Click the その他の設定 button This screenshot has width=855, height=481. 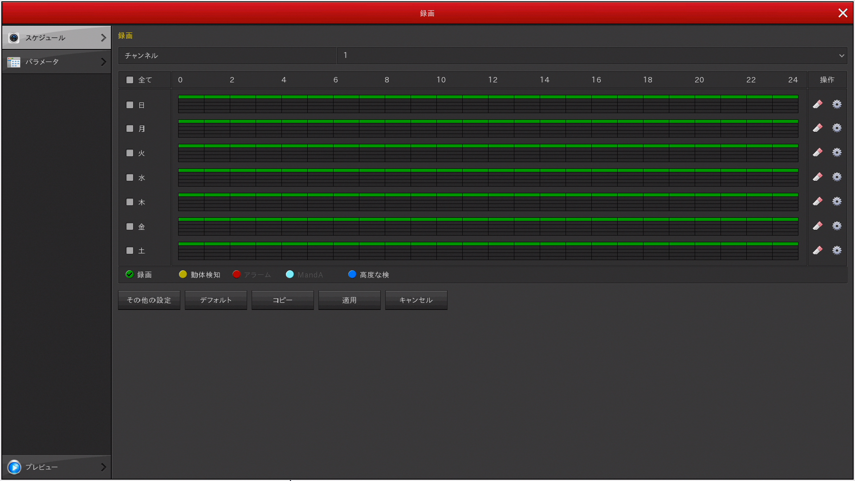tap(149, 300)
